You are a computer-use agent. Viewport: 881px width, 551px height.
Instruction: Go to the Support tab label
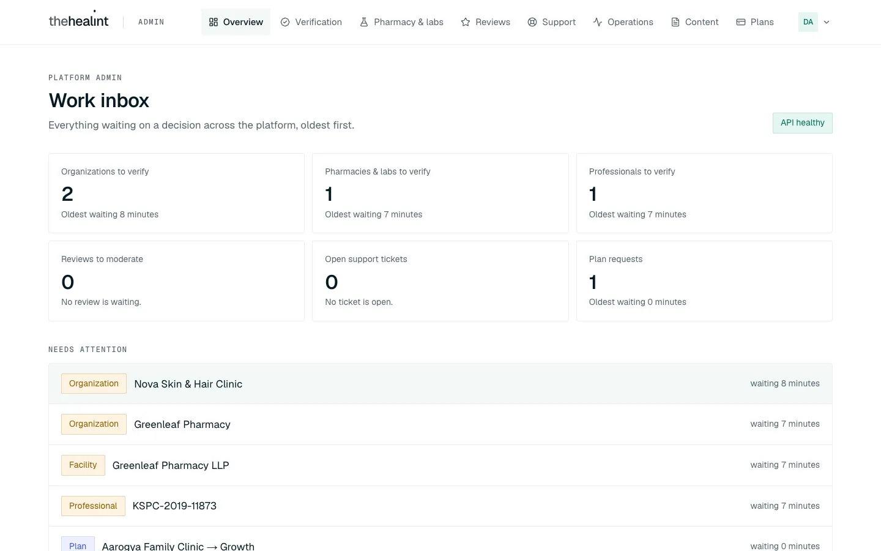559,22
